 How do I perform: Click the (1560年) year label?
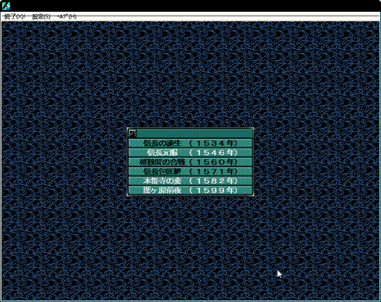pos(213,162)
